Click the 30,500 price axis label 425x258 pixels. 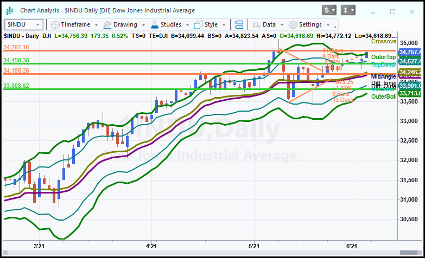(409, 219)
